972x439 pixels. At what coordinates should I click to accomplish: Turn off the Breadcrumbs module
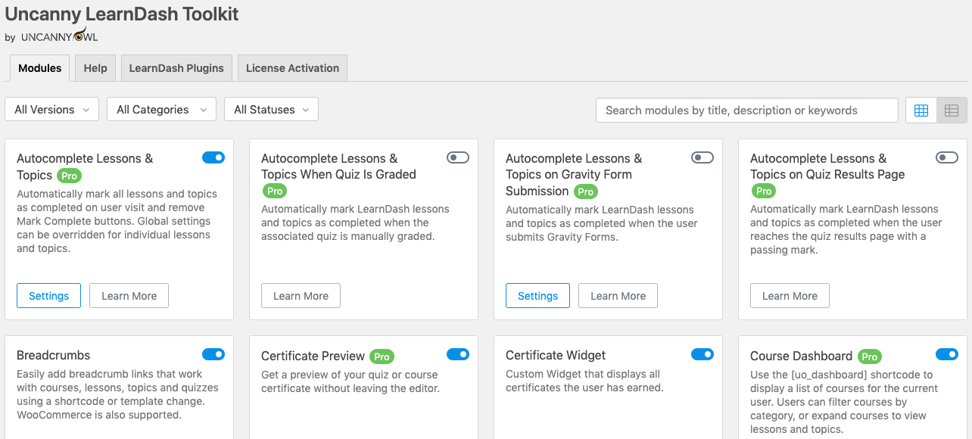[213, 354]
